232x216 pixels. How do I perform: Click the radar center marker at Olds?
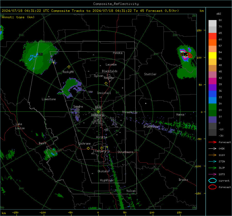(x=98, y=112)
